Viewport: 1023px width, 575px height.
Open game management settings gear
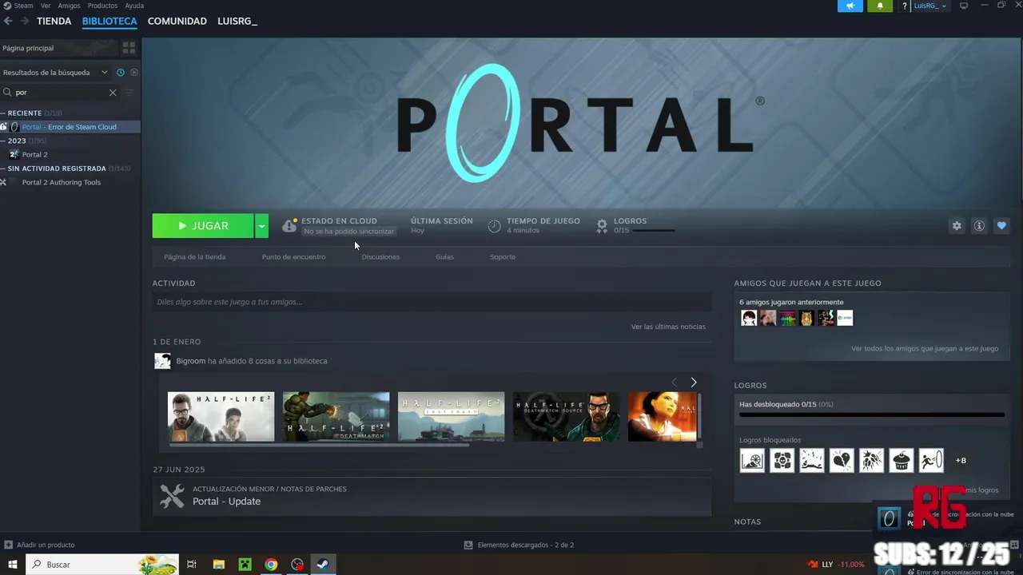point(957,226)
